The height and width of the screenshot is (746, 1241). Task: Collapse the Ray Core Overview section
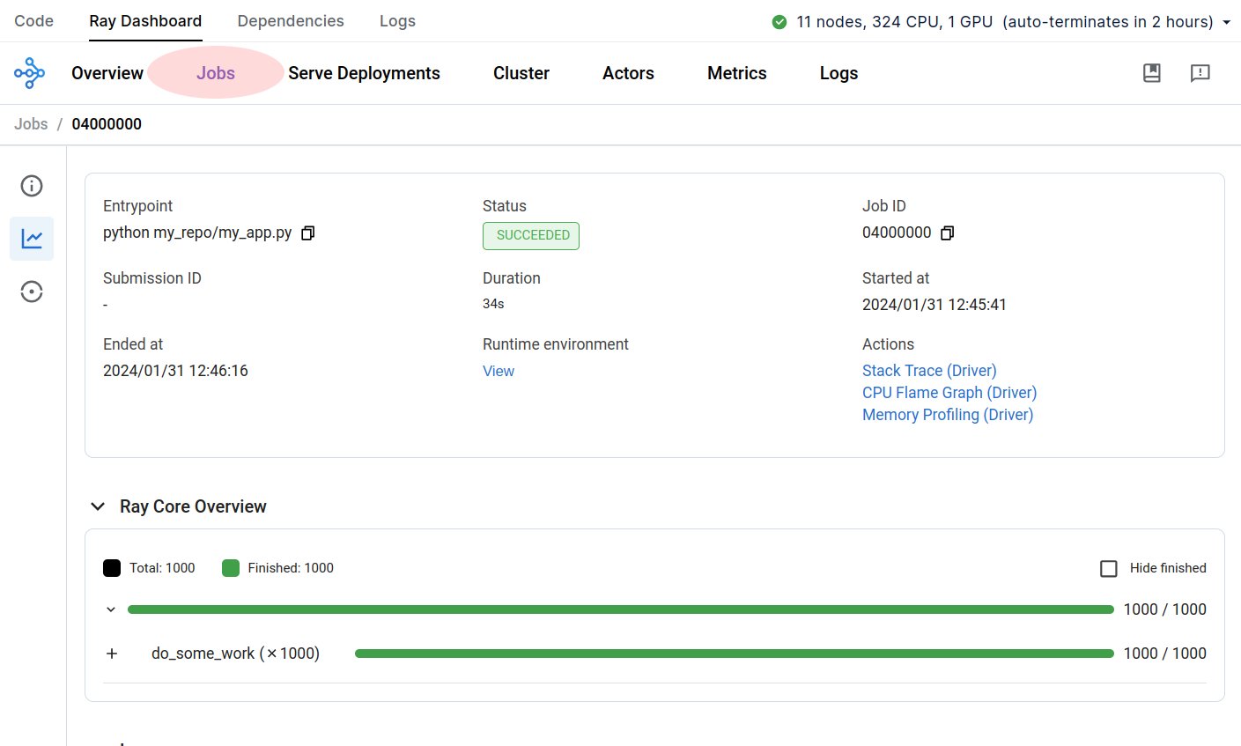(98, 506)
